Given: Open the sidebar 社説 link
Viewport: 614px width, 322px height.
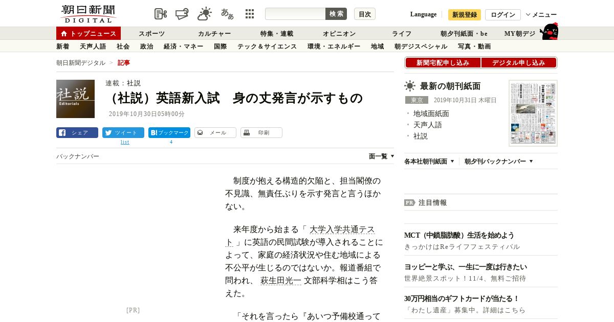Looking at the screenshot, I should [421, 136].
